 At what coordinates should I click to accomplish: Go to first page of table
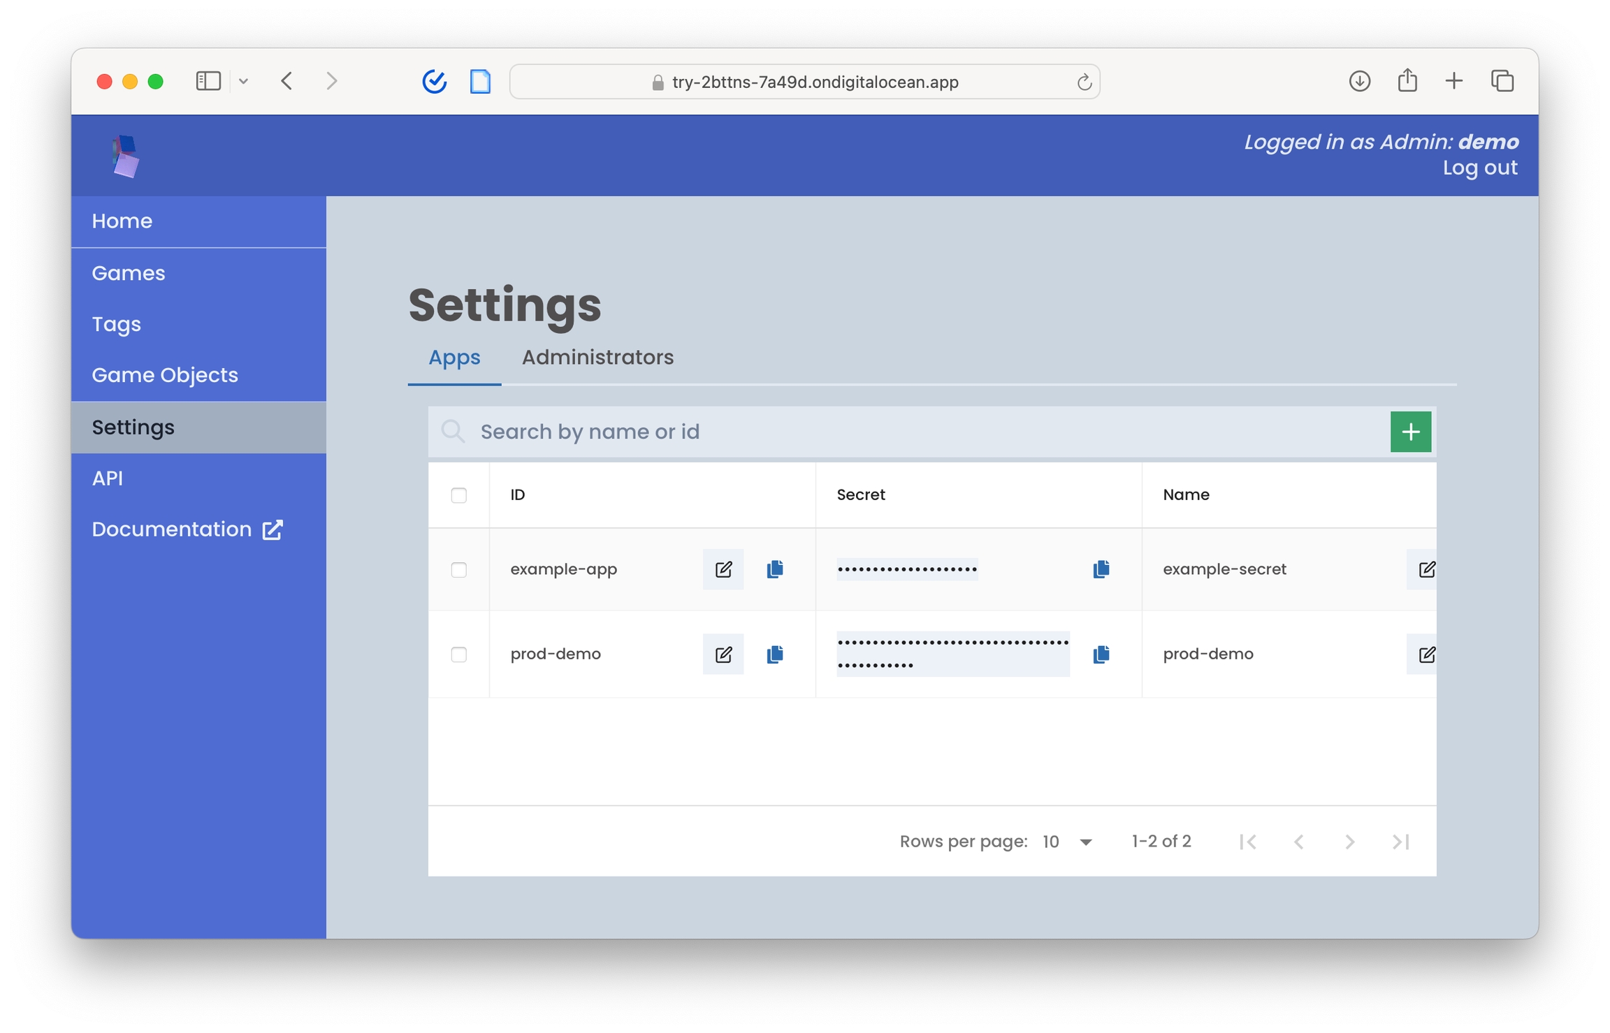(x=1248, y=842)
